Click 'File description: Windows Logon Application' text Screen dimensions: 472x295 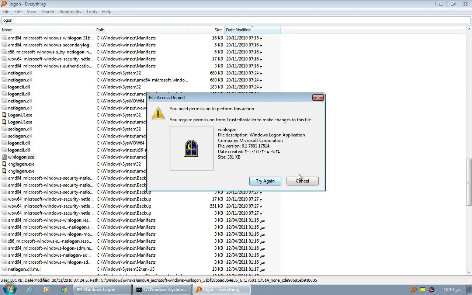[261, 135]
